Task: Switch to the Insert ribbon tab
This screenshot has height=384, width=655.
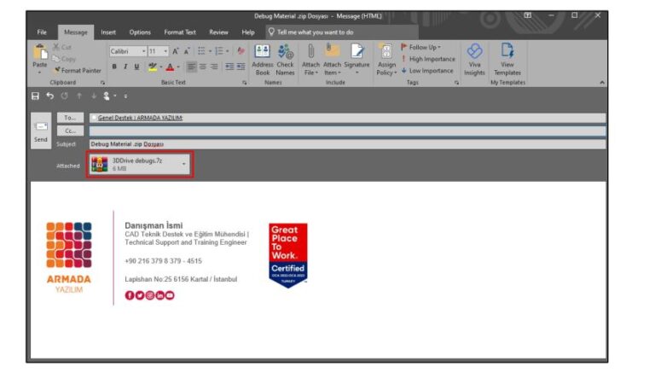Action: coord(108,32)
